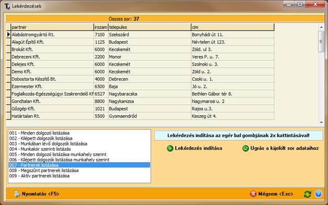328x205 pixels.
Task: Click the Bethlen Gábor tér 8. address cell
Action: tap(233, 94)
